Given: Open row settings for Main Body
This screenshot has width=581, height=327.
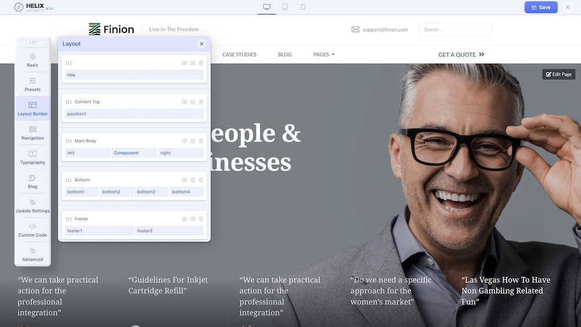Looking at the screenshot, I should click(x=193, y=141).
